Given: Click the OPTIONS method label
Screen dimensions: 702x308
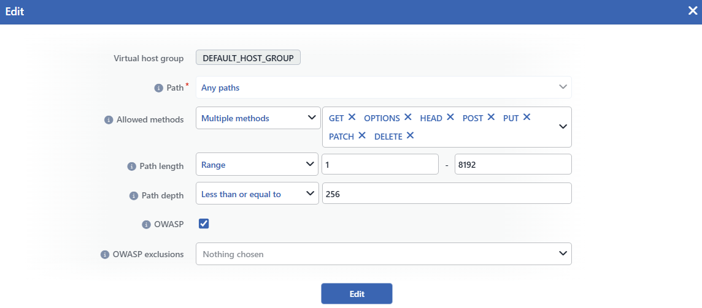Looking at the screenshot, I should pos(382,118).
